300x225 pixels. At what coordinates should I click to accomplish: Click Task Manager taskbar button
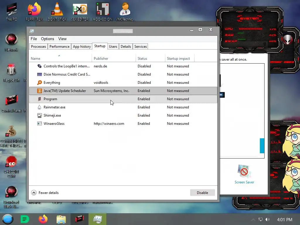[98, 219]
